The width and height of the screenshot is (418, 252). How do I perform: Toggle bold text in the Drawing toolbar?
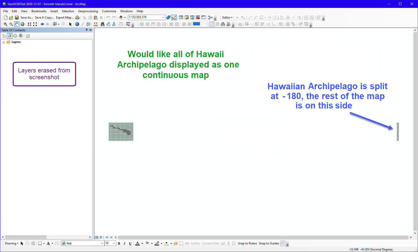(x=119, y=243)
